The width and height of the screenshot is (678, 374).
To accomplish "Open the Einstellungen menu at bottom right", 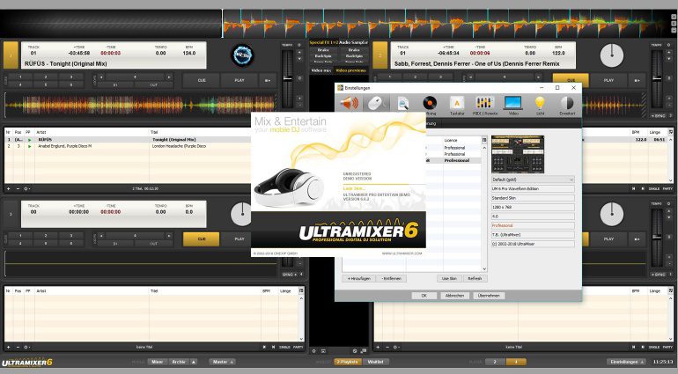I will [623, 362].
